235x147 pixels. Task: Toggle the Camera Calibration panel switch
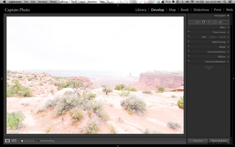click(x=188, y=61)
